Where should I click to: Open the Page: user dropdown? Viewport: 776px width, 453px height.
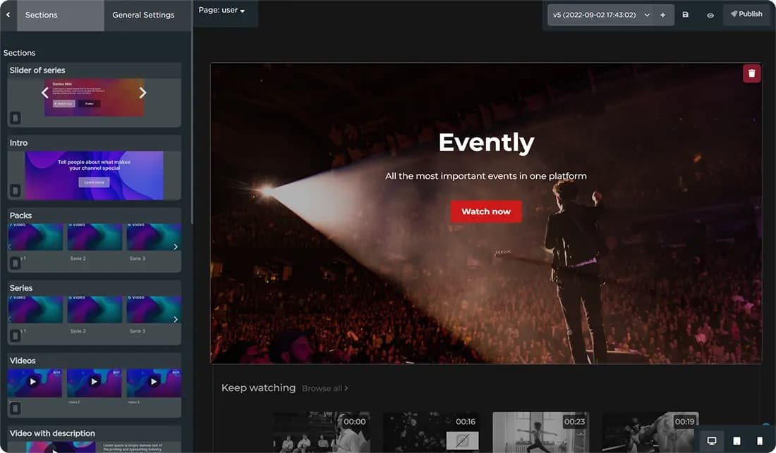click(222, 11)
